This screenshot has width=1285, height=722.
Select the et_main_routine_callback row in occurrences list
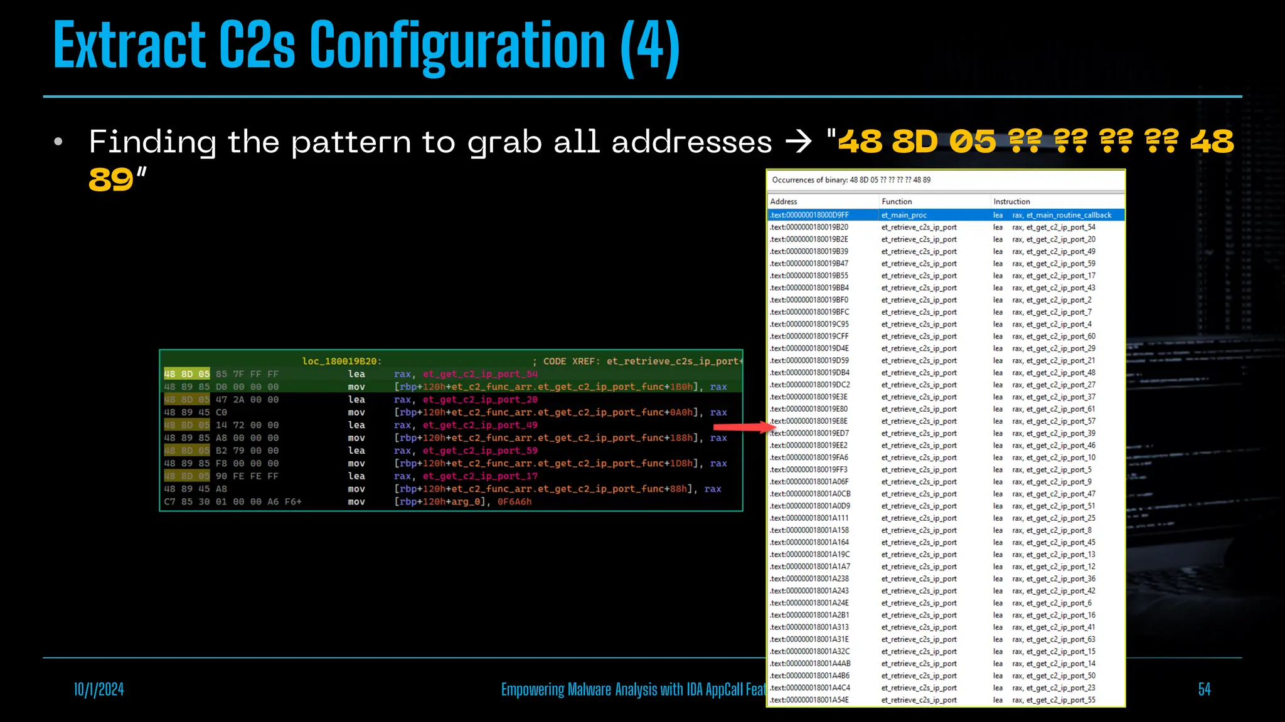point(946,215)
